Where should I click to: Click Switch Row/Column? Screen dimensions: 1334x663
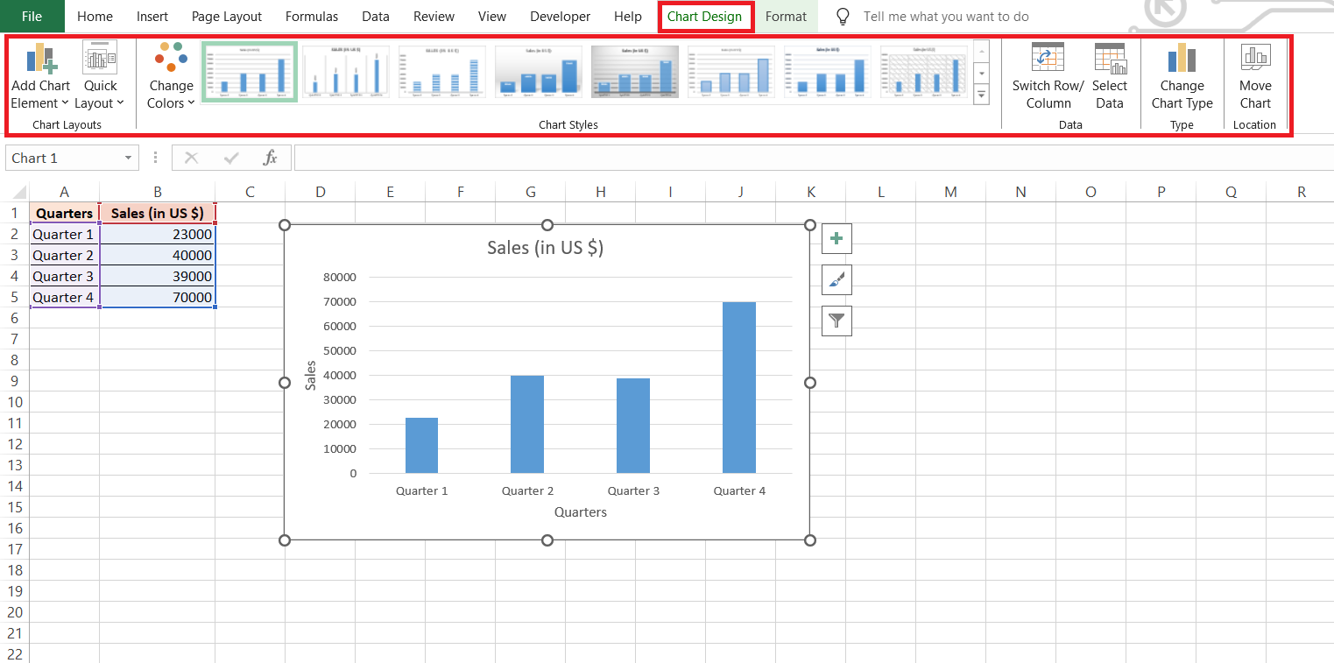(1048, 76)
